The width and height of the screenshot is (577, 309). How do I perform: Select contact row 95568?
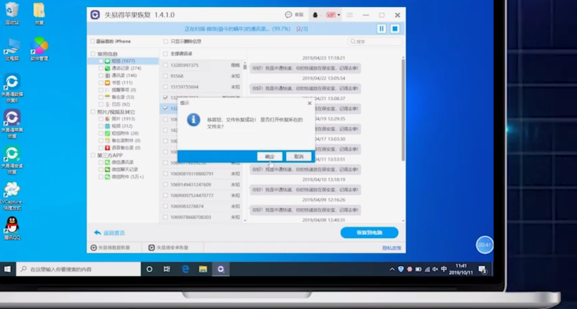[x=201, y=76]
